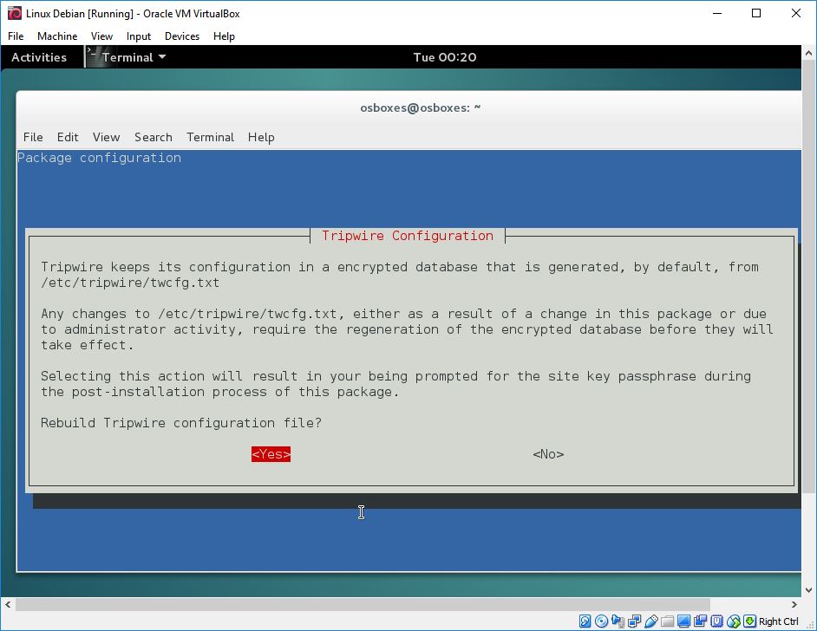Open the audio devices status icon
The image size is (817, 631).
pos(616,621)
